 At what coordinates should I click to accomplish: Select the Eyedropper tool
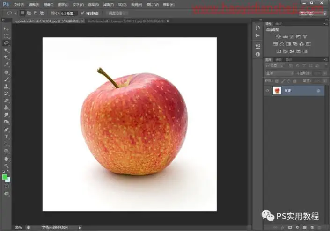click(6, 65)
